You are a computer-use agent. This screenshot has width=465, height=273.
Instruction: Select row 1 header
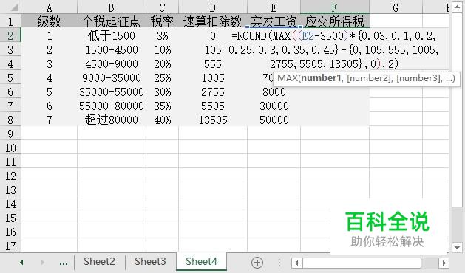click(10, 21)
